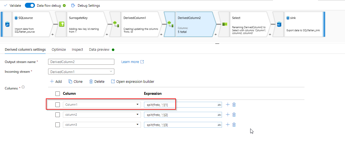Delete the Column1 row with trash icon
Viewport: 345px width, 155px height.
click(234, 105)
